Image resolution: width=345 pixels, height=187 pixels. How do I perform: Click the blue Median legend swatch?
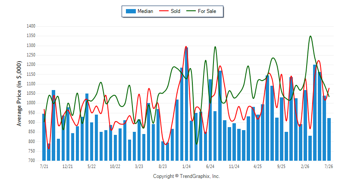[131, 11]
